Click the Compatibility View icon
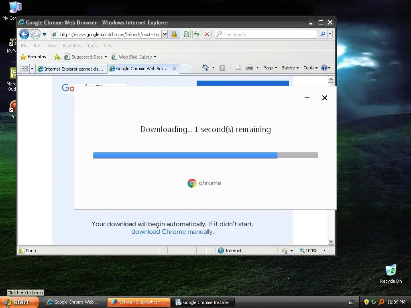Screen dimensions: 411x308 click(x=186, y=34)
